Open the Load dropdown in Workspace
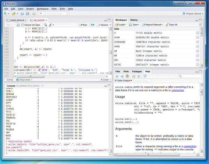 click(120, 25)
